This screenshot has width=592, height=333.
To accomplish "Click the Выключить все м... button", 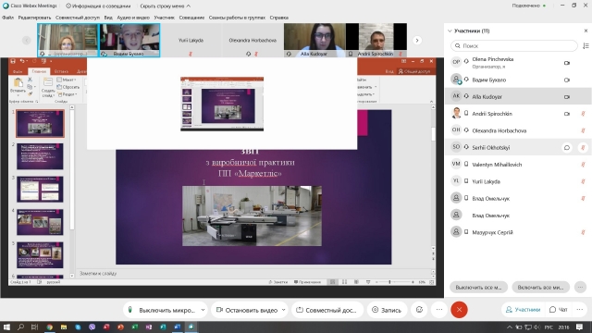I will (478, 288).
